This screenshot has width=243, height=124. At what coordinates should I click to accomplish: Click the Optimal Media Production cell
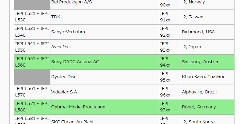coord(104,107)
